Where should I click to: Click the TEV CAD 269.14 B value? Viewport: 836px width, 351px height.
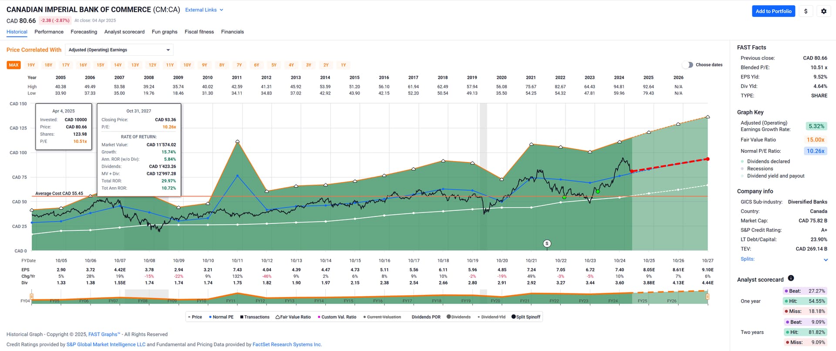(812, 249)
